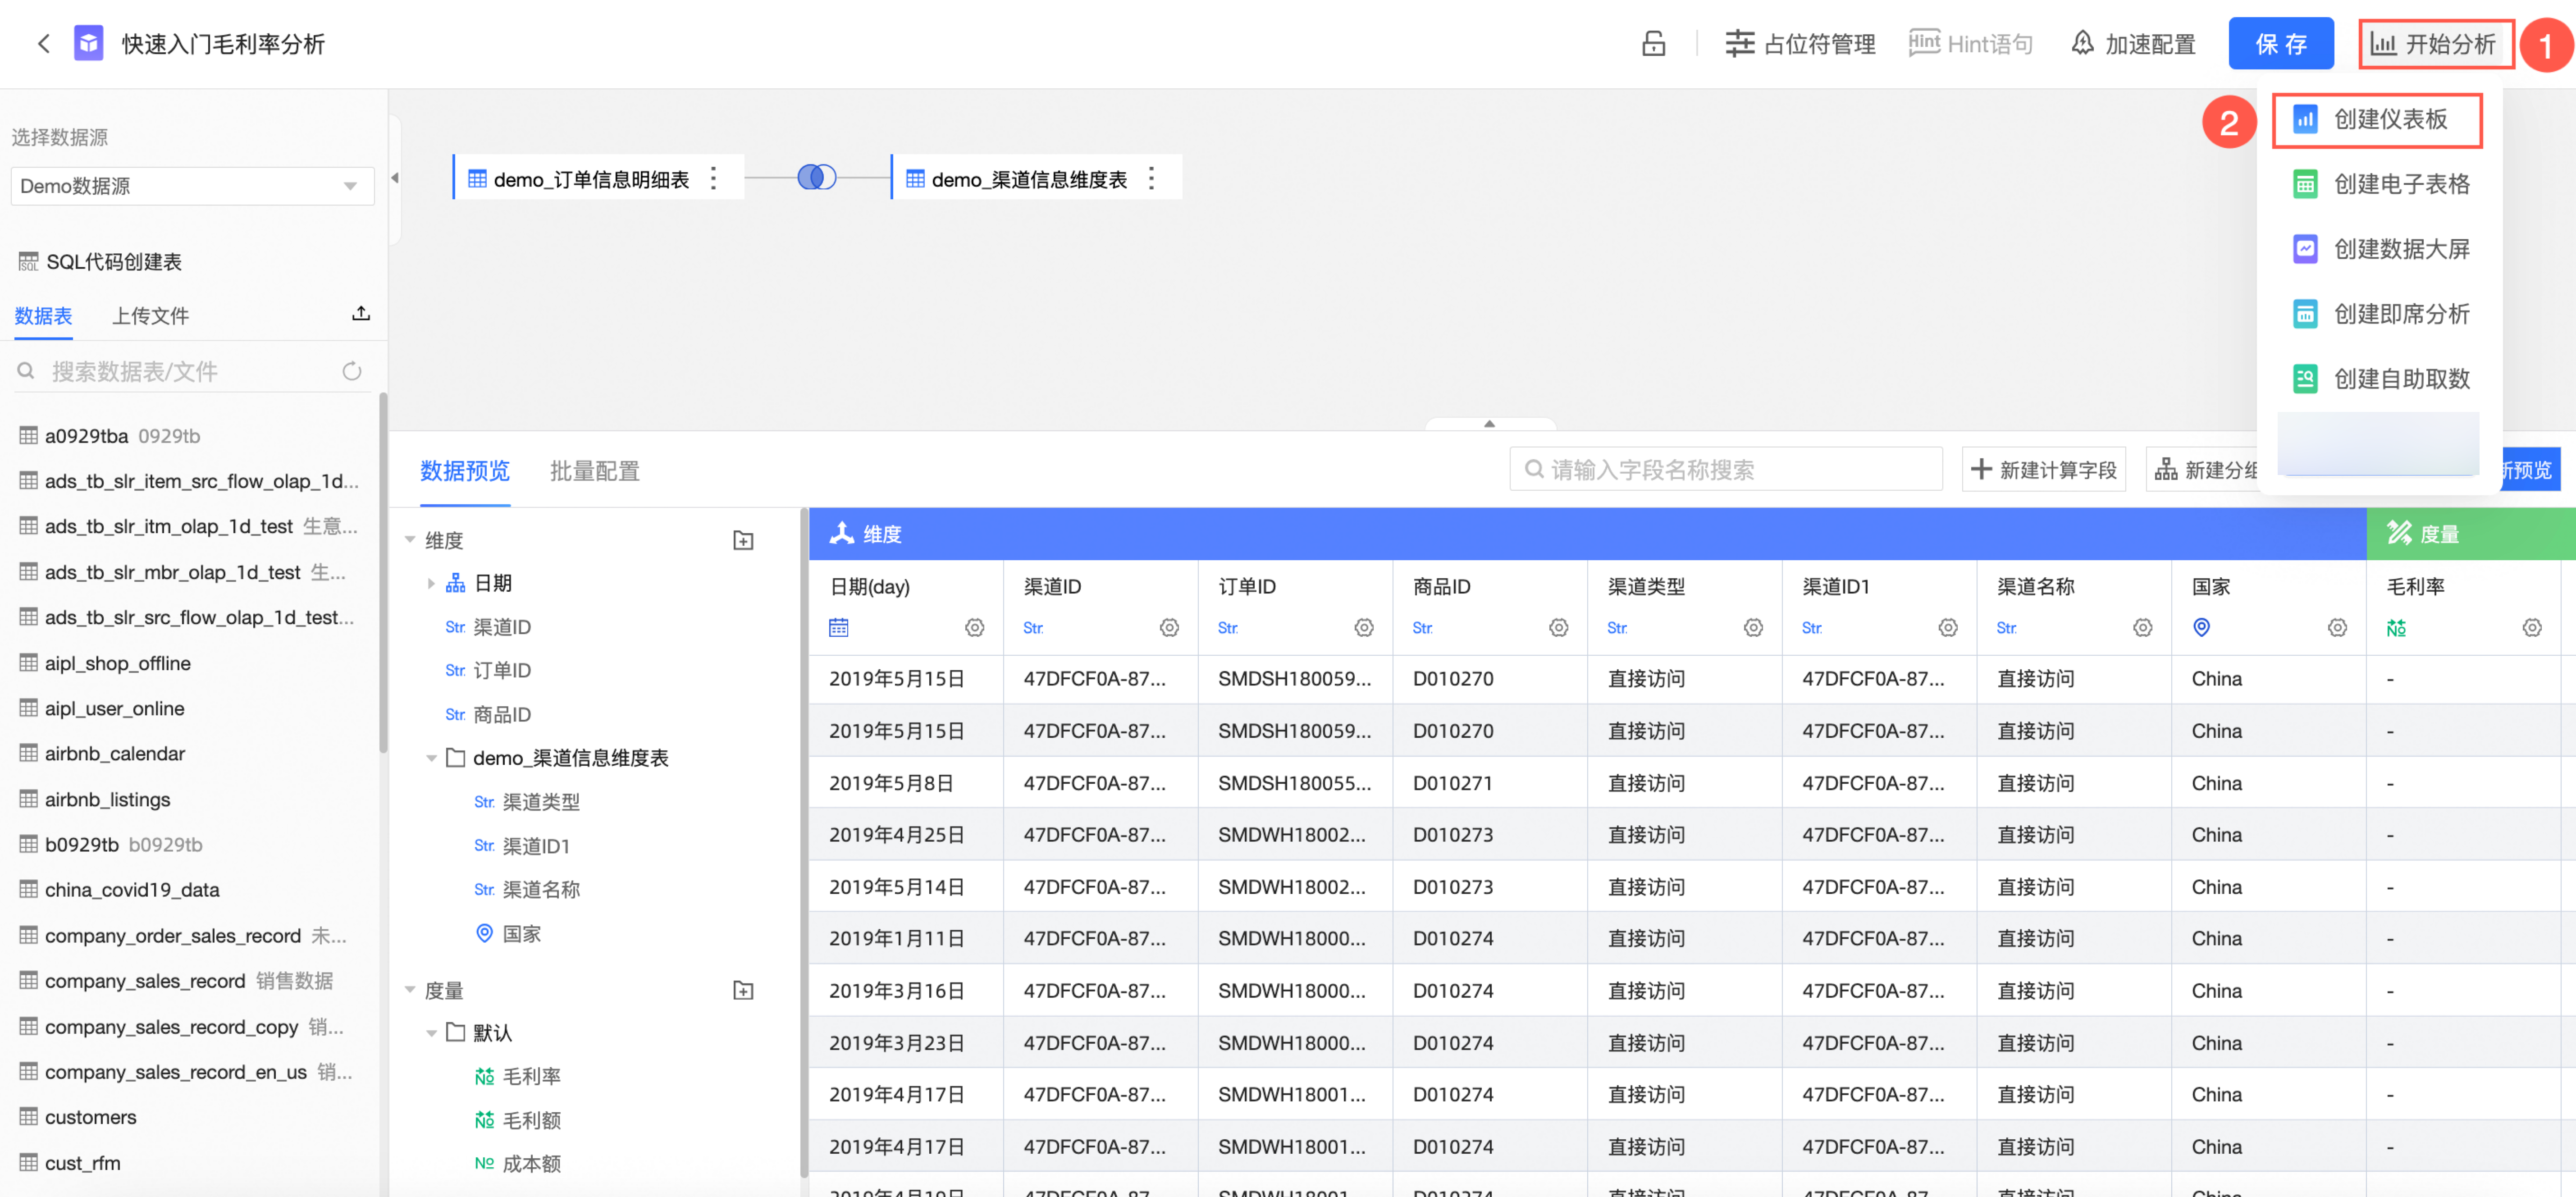Click geo type icon under 国家 column
This screenshot has height=1197, width=2576.
pyautogui.click(x=2201, y=628)
